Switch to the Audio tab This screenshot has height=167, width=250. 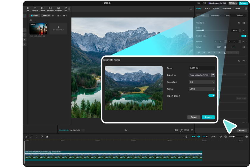coord(207,9)
